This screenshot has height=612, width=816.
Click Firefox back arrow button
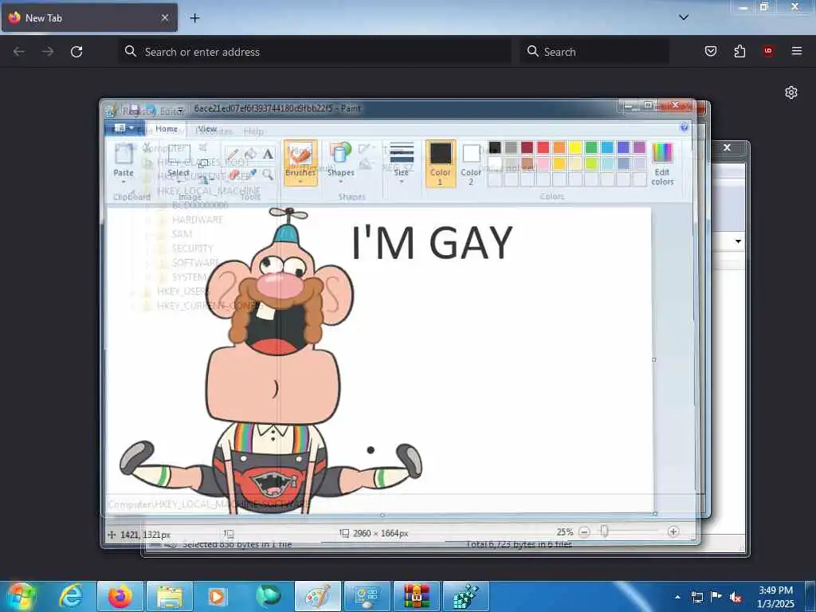click(19, 52)
